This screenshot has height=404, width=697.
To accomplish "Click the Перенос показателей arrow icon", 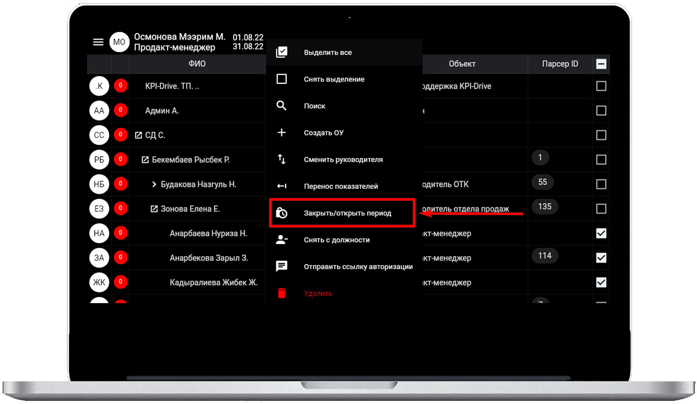I will pyautogui.click(x=281, y=186).
